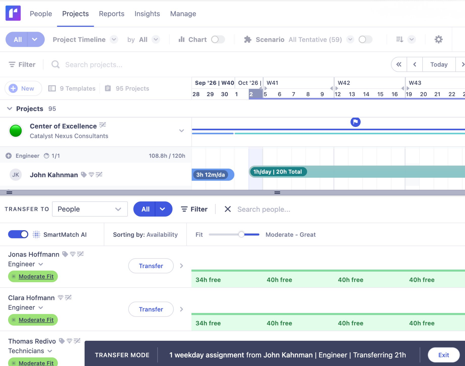Go to the People tab
Viewport: 465px width, 366px height.
(x=41, y=14)
